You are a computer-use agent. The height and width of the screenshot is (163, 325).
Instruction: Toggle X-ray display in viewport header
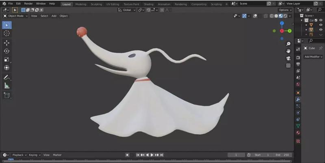click(266, 16)
